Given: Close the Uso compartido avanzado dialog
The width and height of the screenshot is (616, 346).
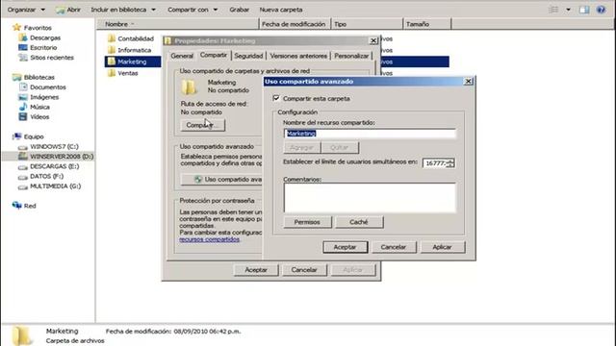Looking at the screenshot, I should coord(468,81).
